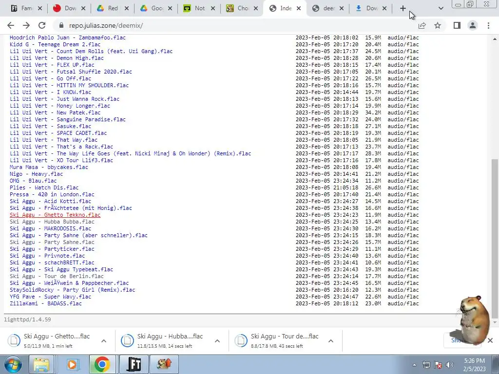Click StaySolidRocky - Party Girl (Remix).flac link
Image resolution: width=499 pixels, height=374 pixels.
pyautogui.click(x=72, y=290)
